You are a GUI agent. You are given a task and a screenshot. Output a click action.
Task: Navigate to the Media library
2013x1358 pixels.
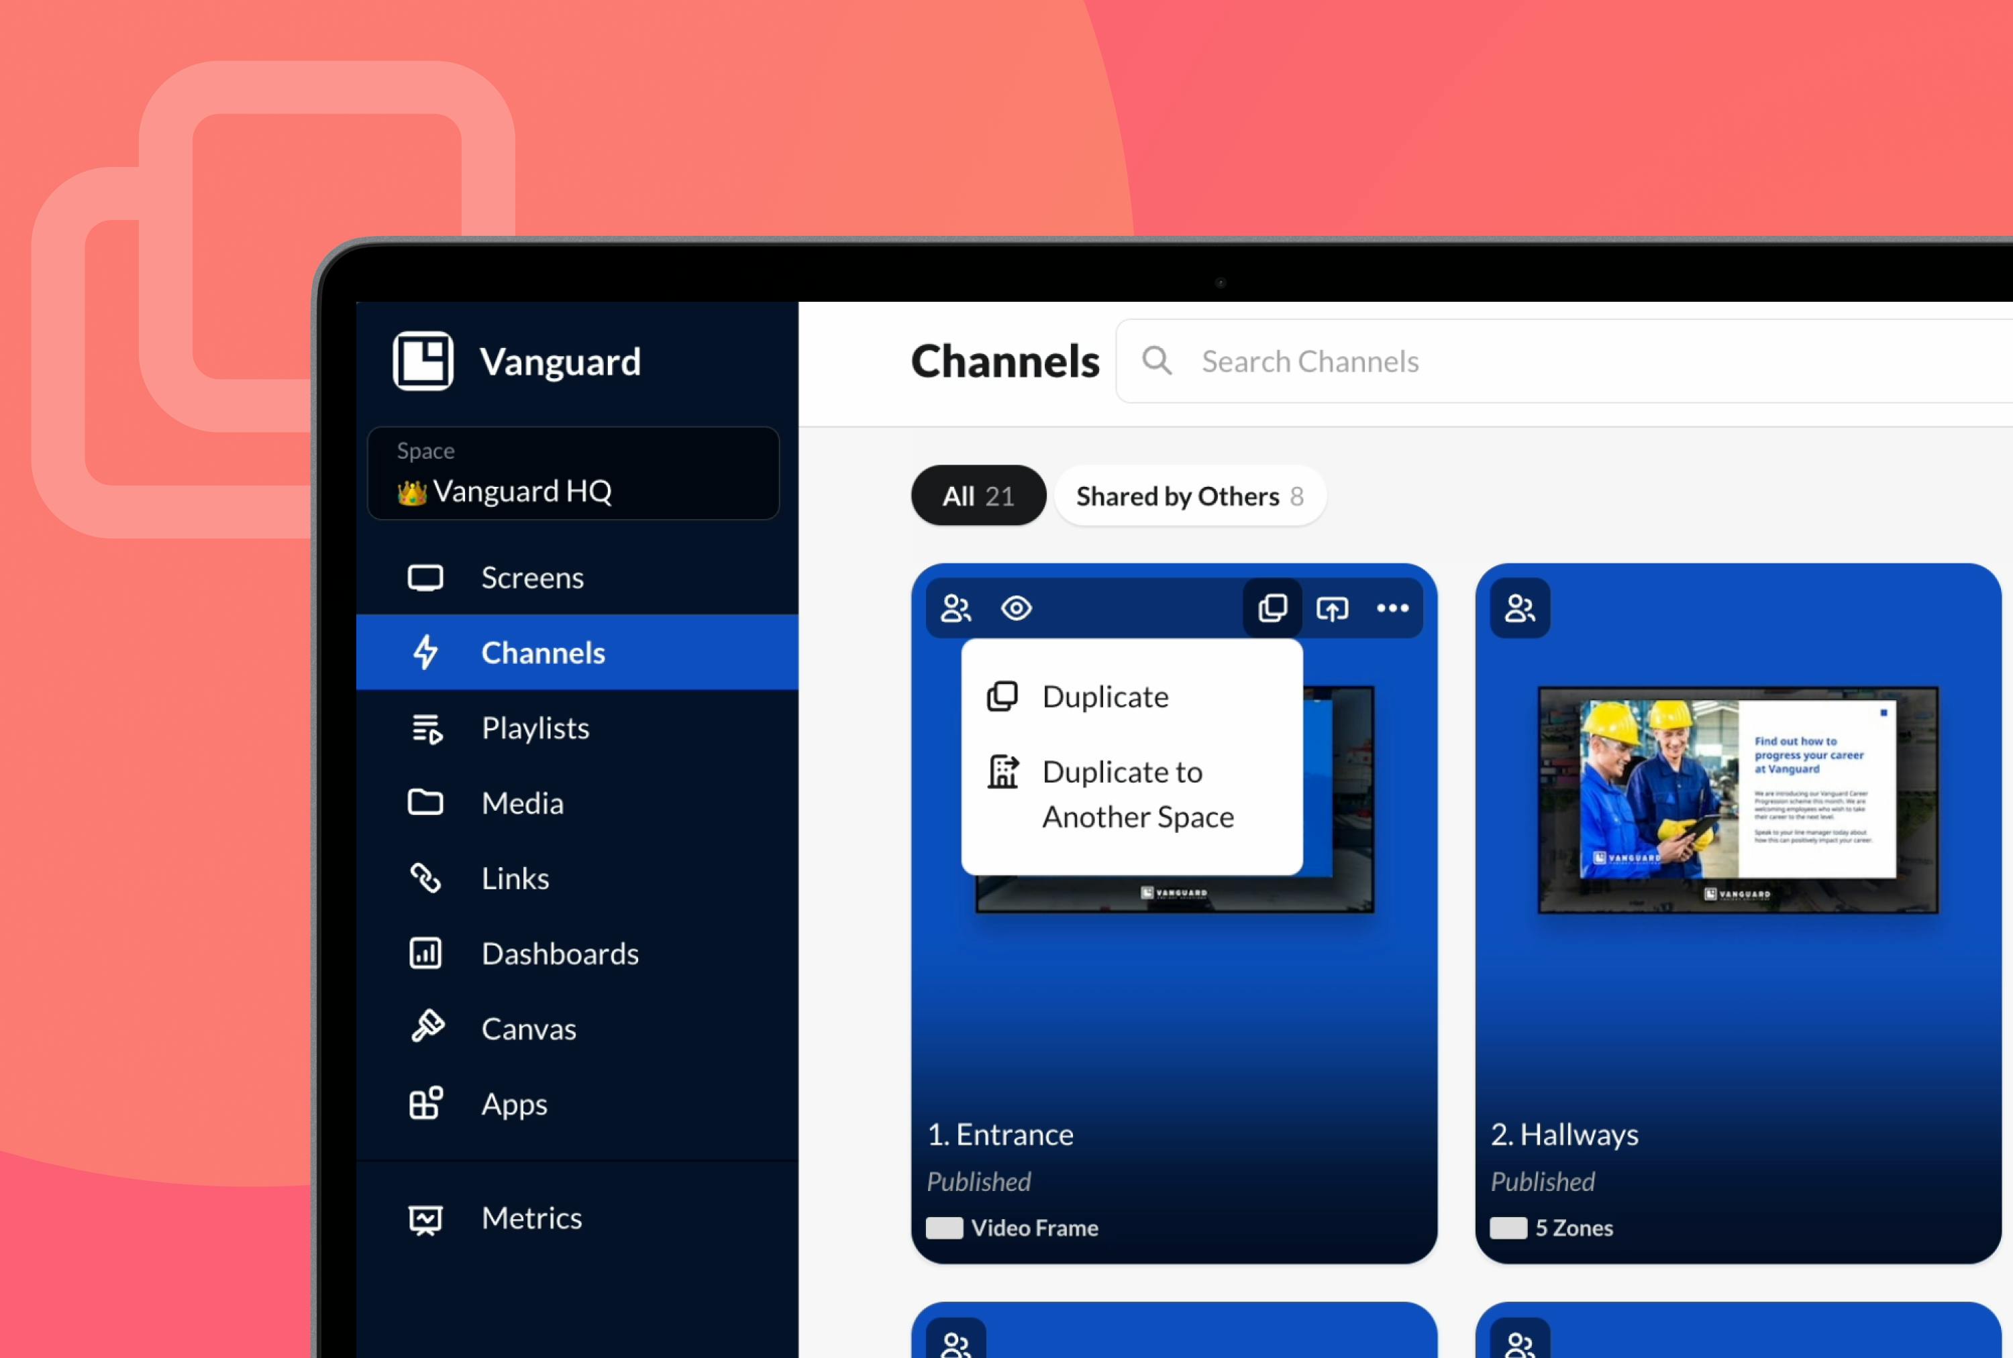click(x=521, y=802)
